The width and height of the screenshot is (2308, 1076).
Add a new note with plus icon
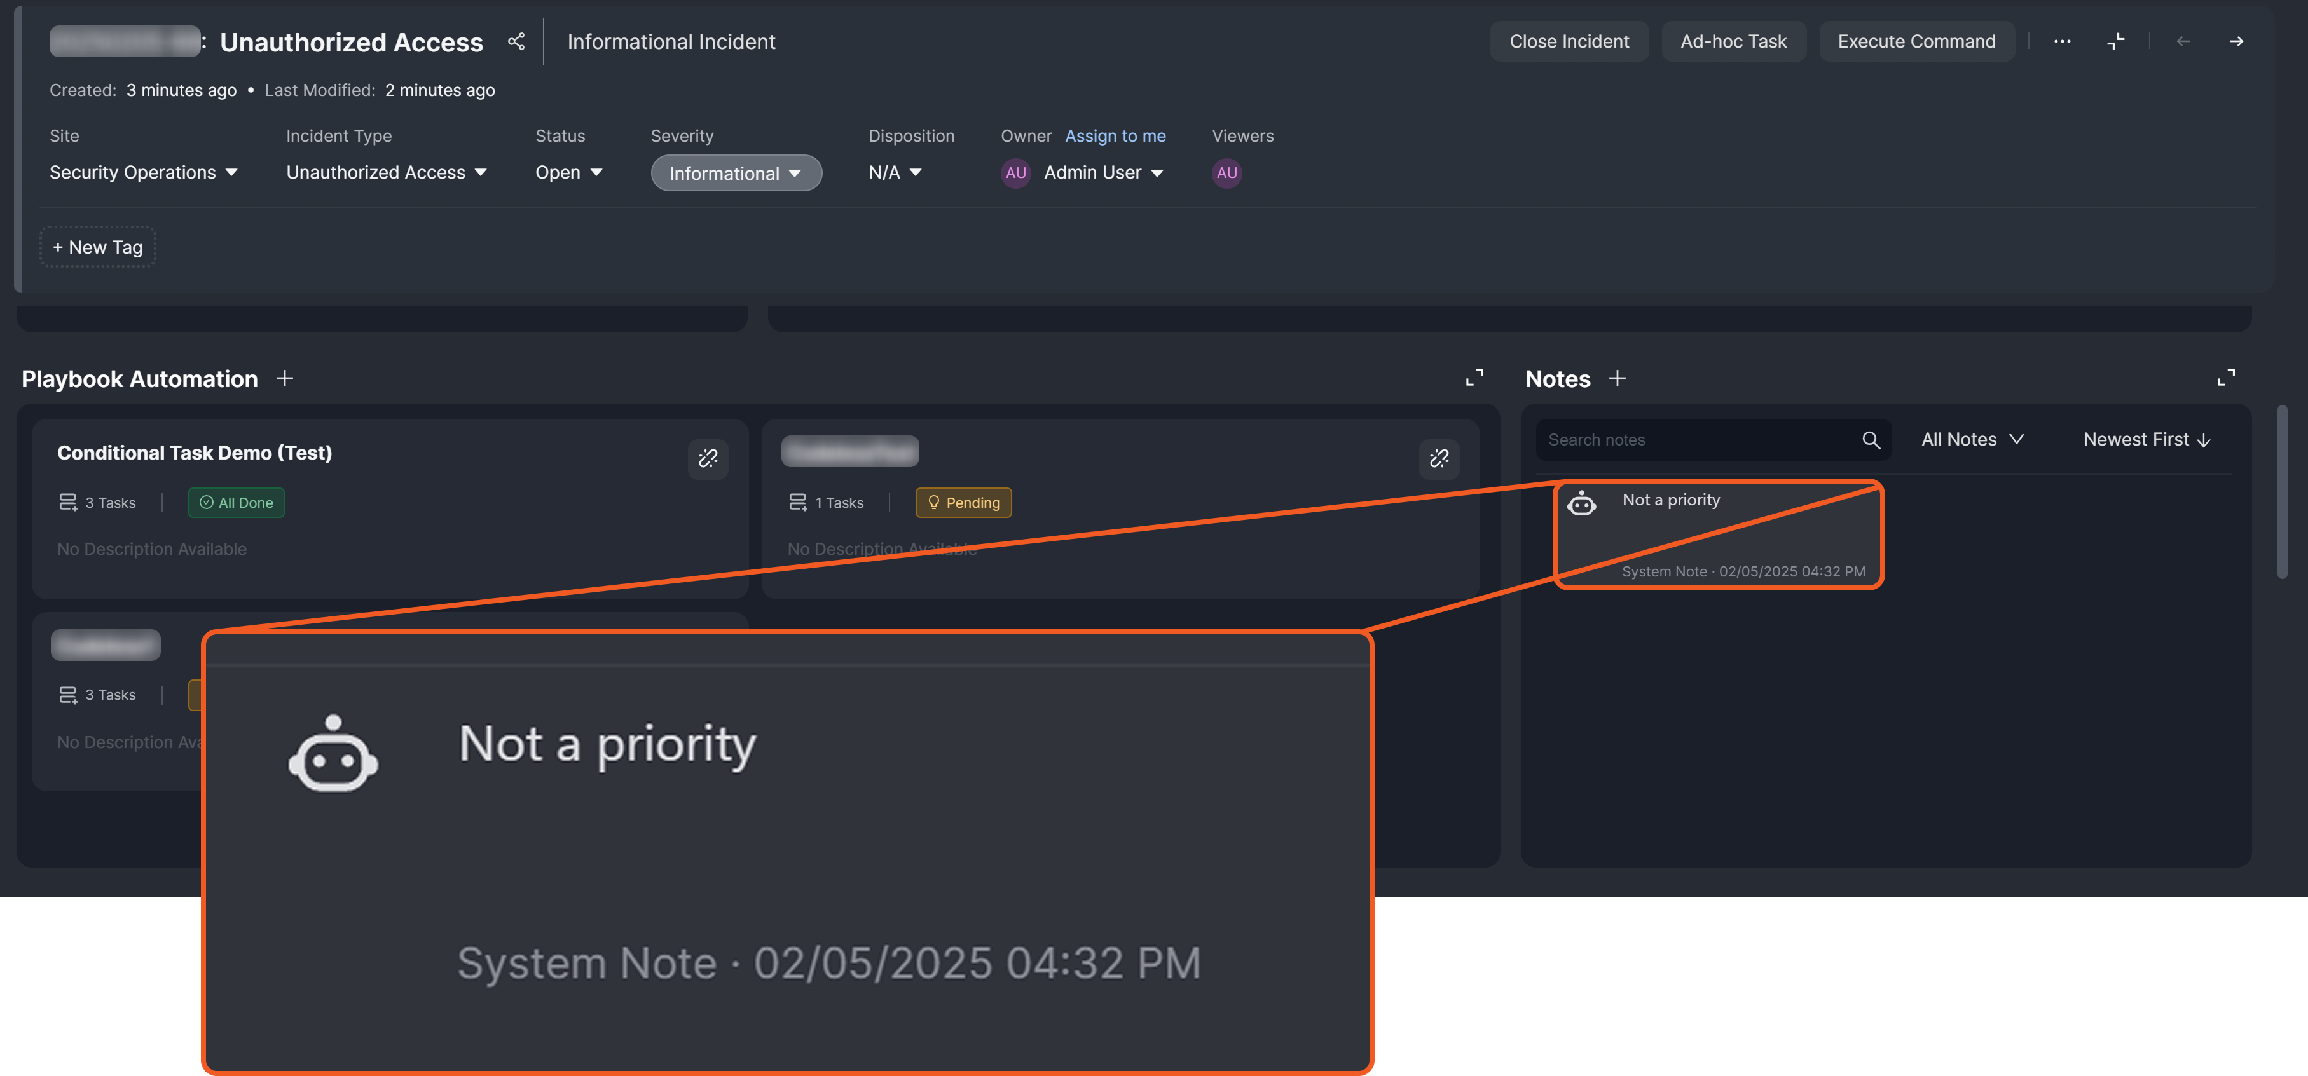1618,379
